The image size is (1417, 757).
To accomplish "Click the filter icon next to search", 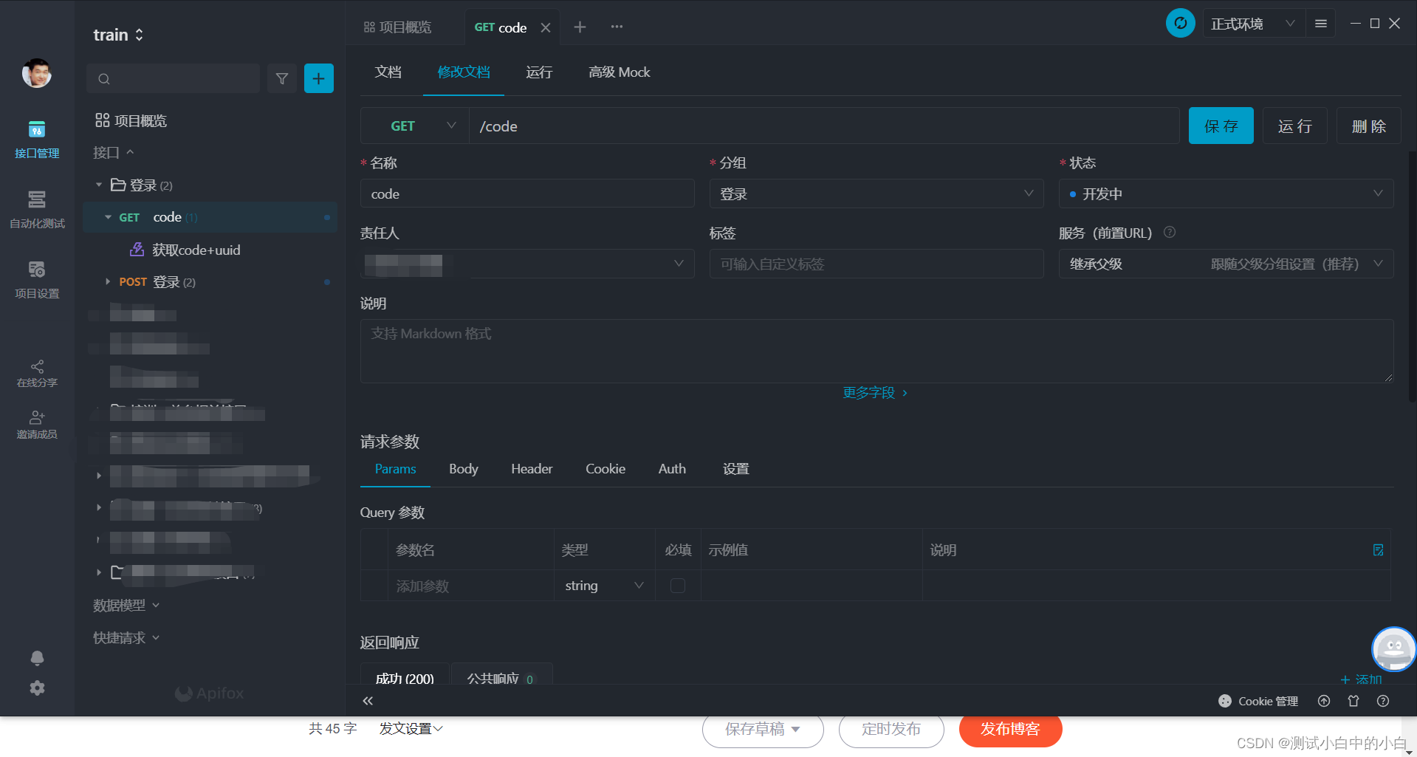I will click(x=281, y=78).
